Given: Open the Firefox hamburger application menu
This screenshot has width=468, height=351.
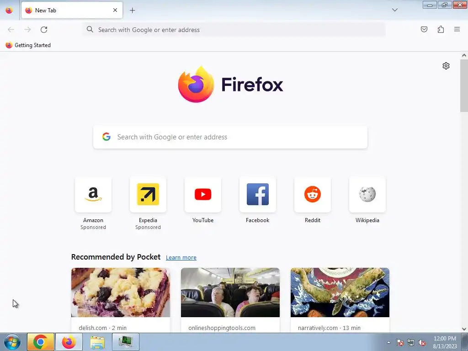Looking at the screenshot, I should tap(457, 29).
